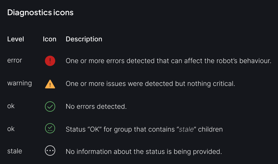Select the "warning" level label
This screenshot has height=164, width=278.
[19, 83]
